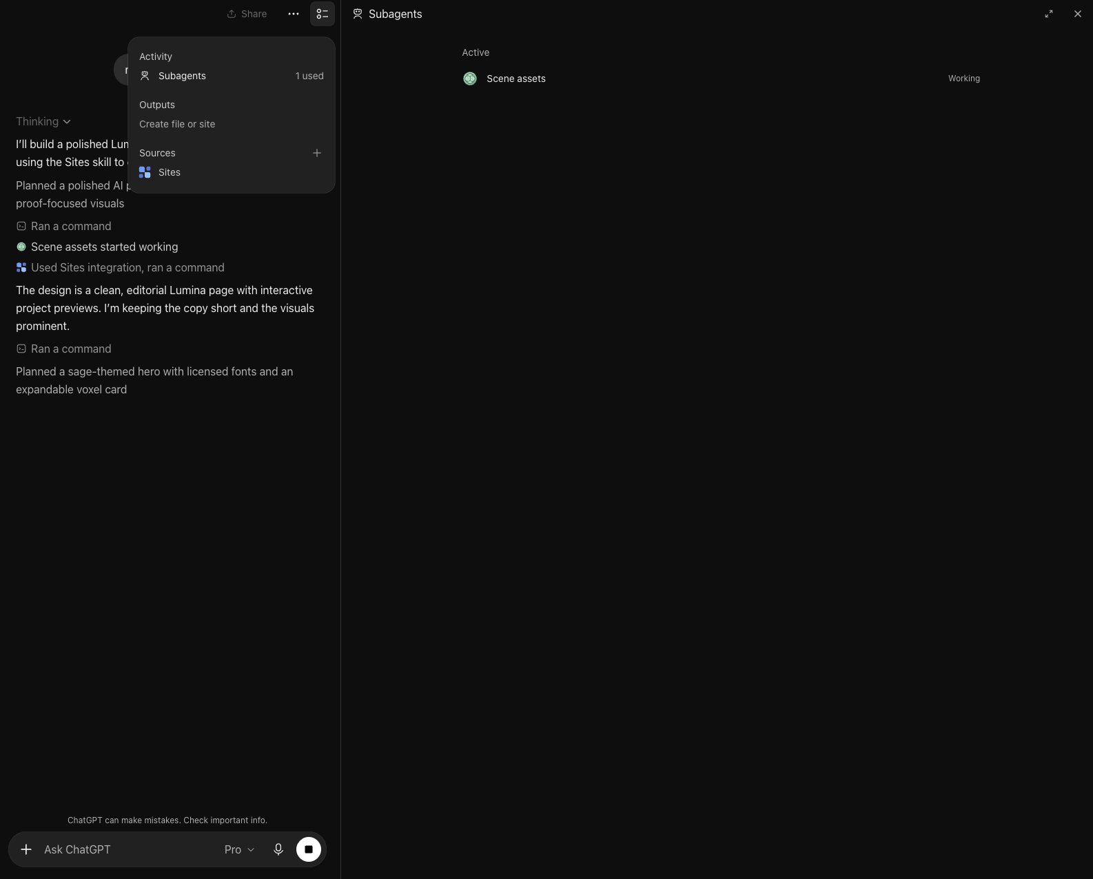Open the Ran a command step above the sage-themed plan
Viewport: 1093px width, 879px height.
pos(63,349)
